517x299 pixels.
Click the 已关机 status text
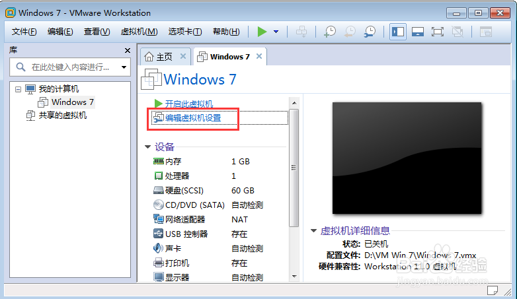[376, 244]
